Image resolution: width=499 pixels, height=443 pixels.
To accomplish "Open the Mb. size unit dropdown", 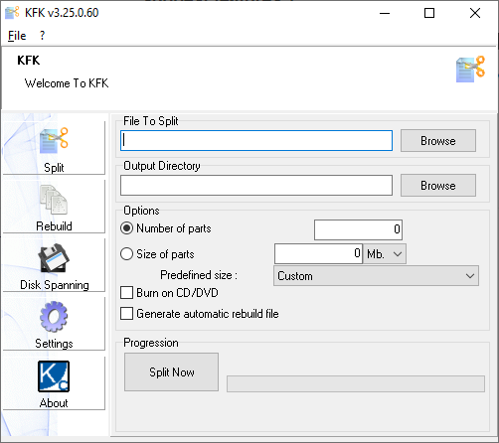I will 385,254.
